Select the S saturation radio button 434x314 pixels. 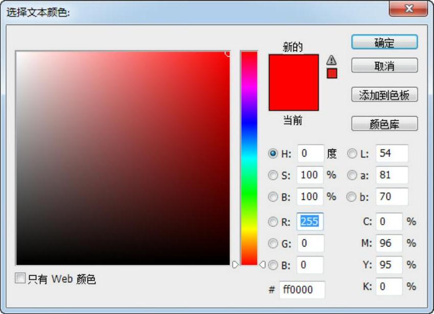273,175
